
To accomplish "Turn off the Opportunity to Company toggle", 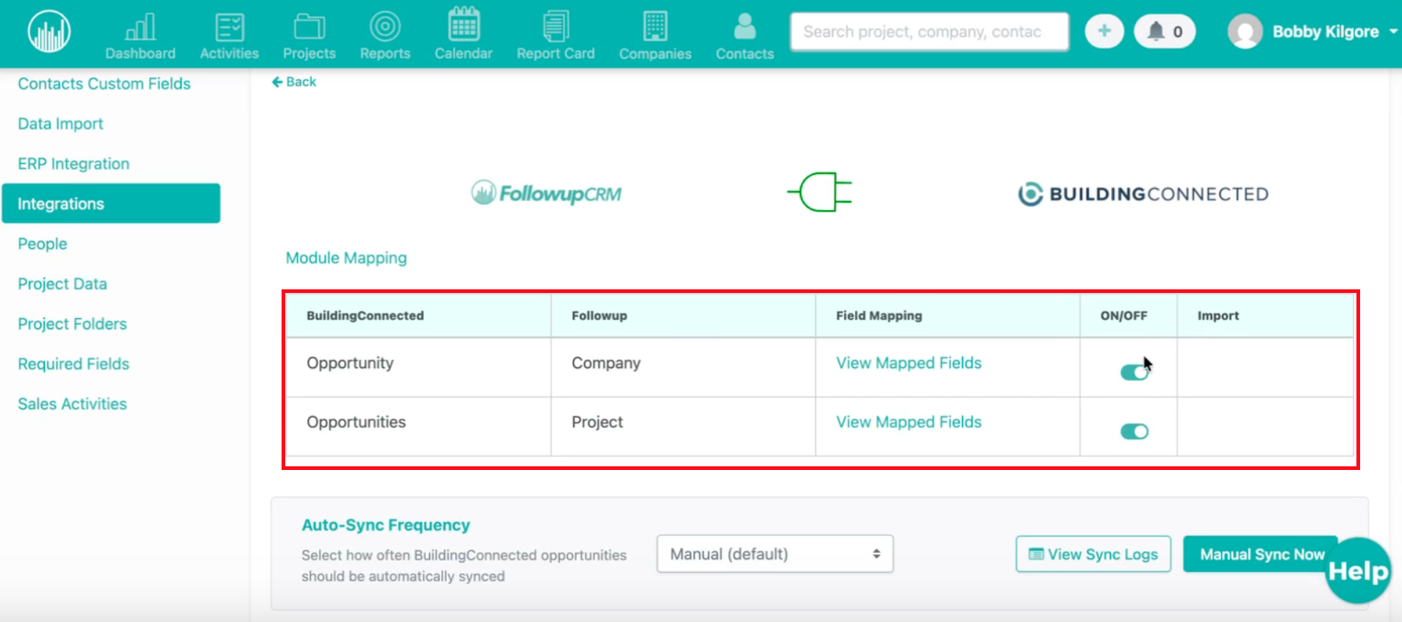I will [x=1134, y=372].
